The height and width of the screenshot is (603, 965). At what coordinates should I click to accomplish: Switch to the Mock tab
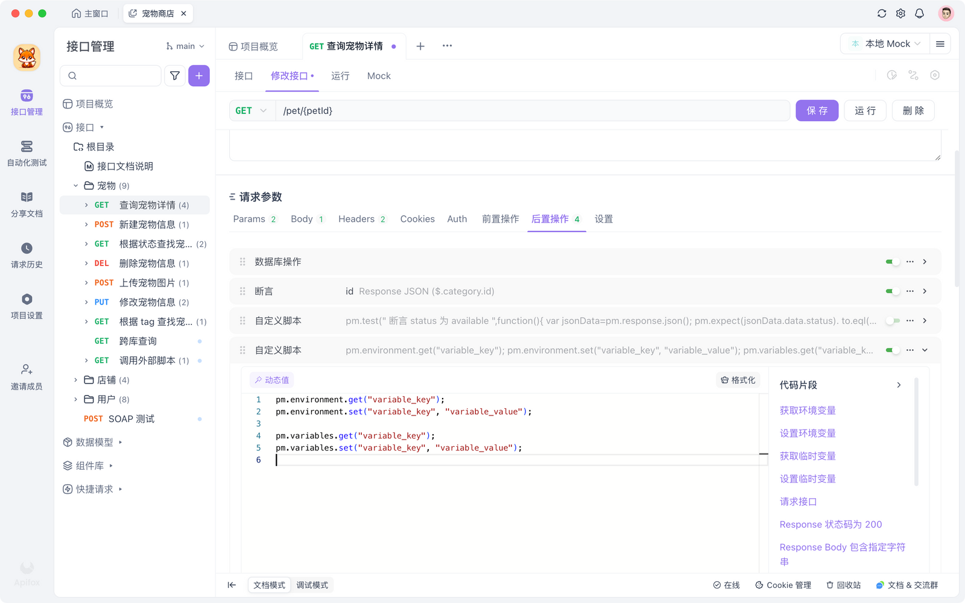tap(379, 76)
